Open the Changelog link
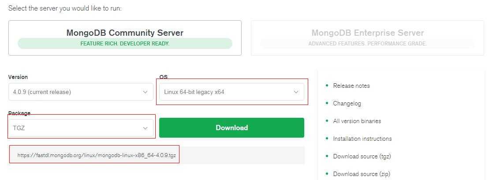489x180 pixels. (x=347, y=103)
